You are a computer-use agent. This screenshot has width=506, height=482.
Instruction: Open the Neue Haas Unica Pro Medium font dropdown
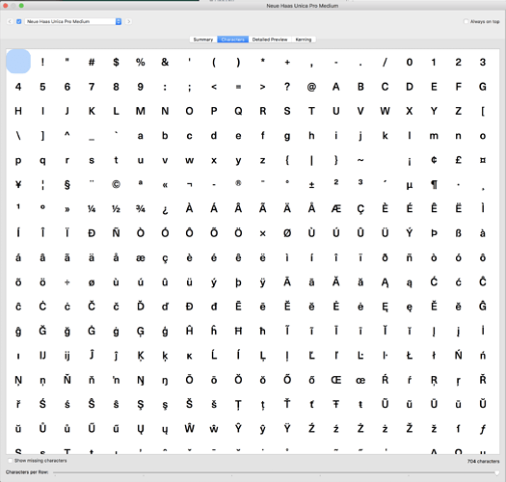point(73,21)
